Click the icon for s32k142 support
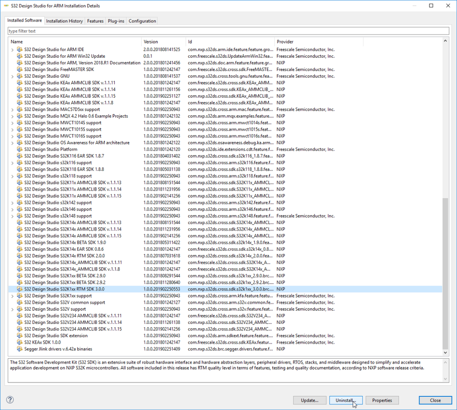 coord(20,203)
